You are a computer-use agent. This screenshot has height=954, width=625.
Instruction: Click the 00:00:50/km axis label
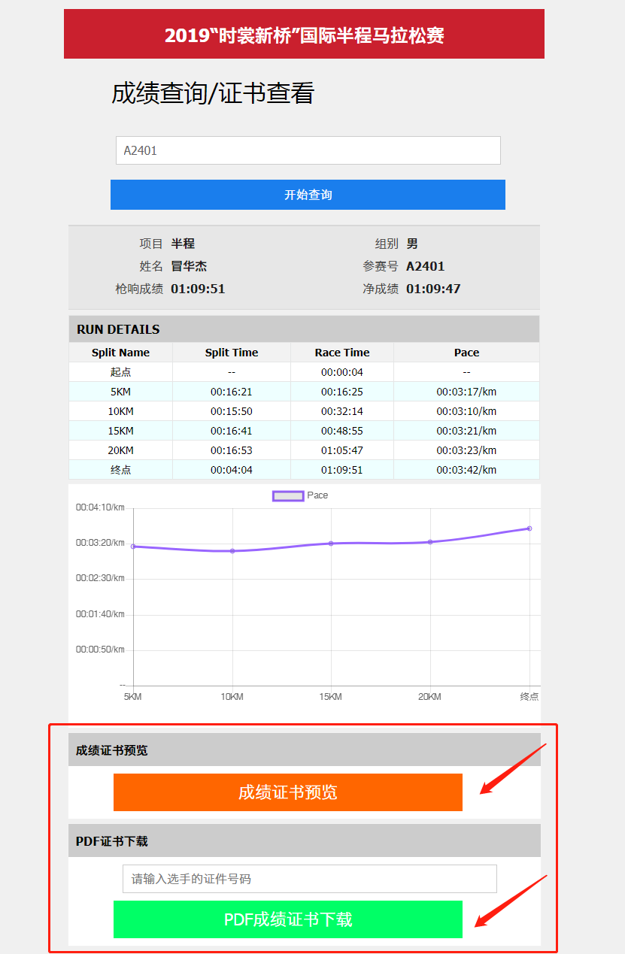[100, 650]
